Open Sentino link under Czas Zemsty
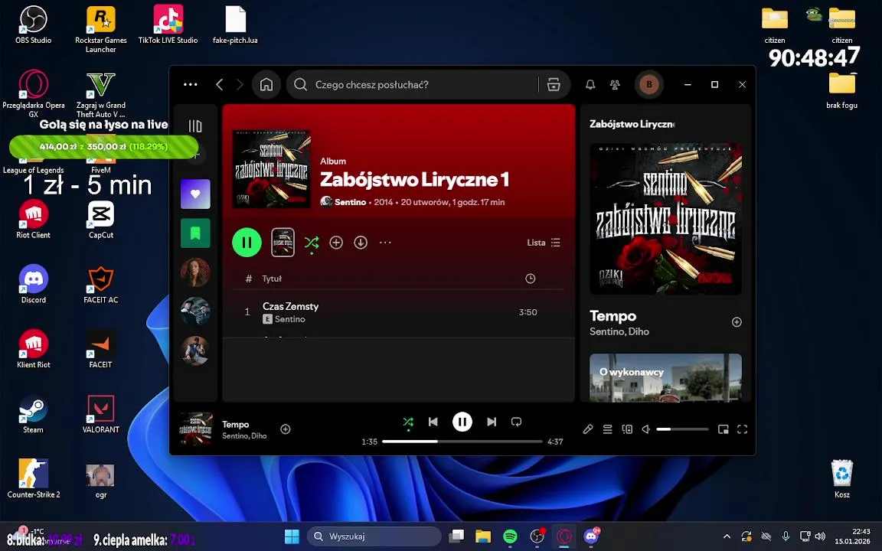This screenshot has height=551, width=882. pyautogui.click(x=289, y=319)
